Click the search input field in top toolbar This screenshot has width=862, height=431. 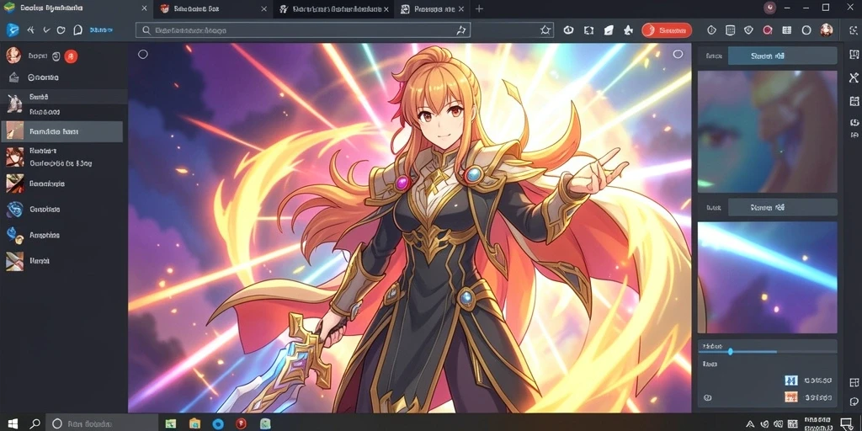pyautogui.click(x=302, y=30)
